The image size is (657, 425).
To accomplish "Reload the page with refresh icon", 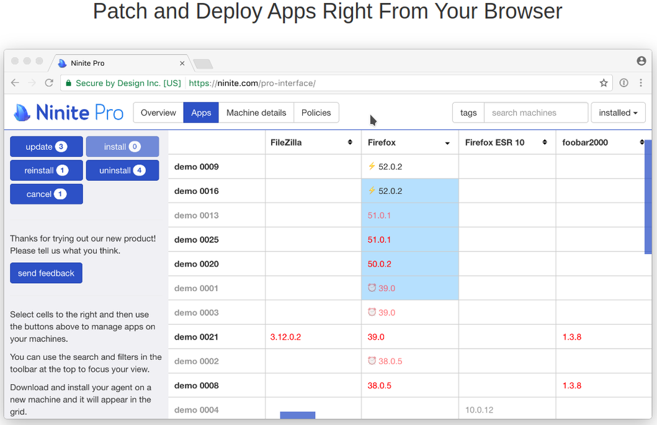I will 49,83.
